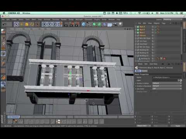Click the green array modeling icon
Image resolution: width=186 pixels, height=139 pixels.
click(x=99, y=24)
